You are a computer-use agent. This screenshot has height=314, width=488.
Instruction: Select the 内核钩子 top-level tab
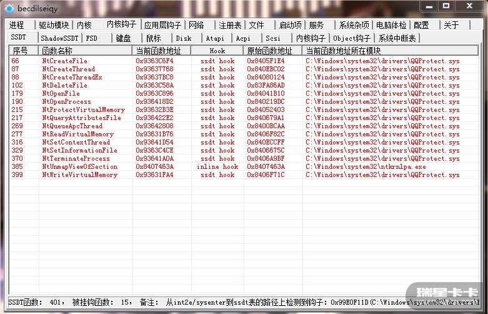(122, 24)
